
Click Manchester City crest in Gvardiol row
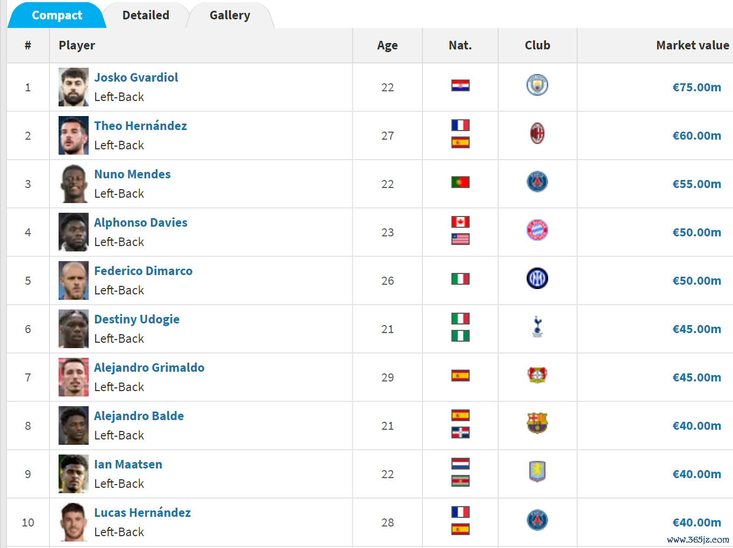537,85
